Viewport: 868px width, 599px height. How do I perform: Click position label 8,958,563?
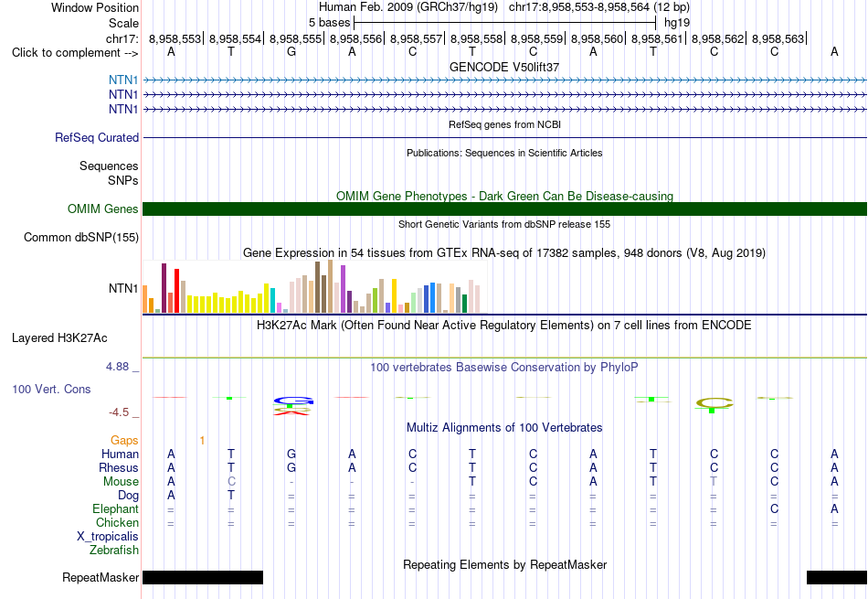click(x=778, y=38)
